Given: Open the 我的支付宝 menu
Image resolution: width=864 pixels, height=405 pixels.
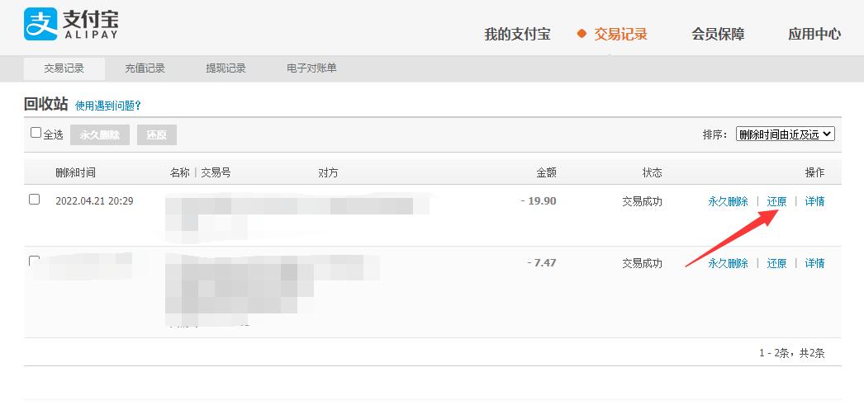Looking at the screenshot, I should [517, 34].
